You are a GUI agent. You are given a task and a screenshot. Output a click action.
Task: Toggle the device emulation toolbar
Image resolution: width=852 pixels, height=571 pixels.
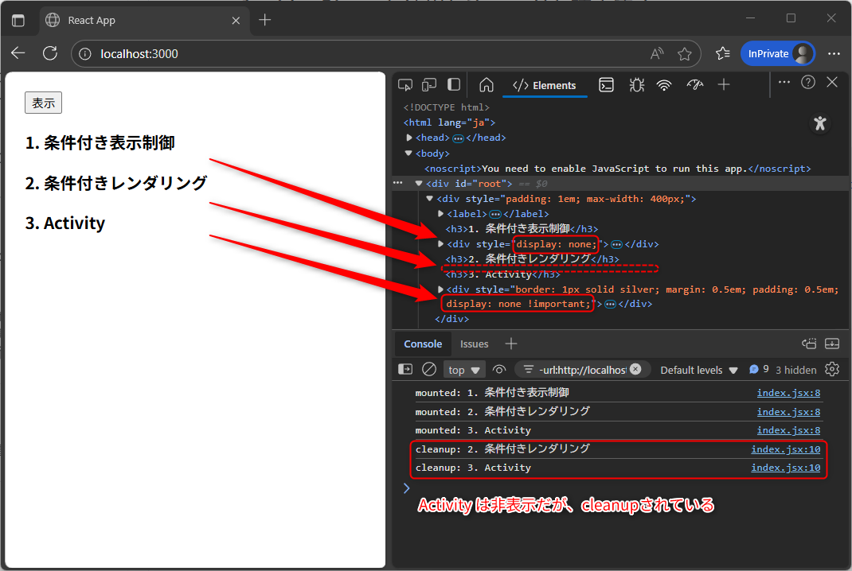429,84
